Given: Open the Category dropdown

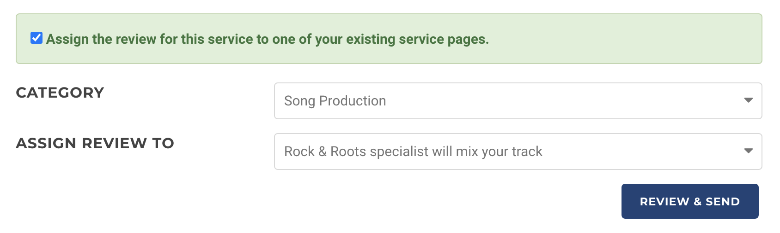Looking at the screenshot, I should [x=518, y=101].
